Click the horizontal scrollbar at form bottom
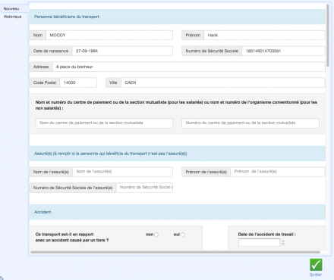The height and width of the screenshot is (280, 334). tap(175, 252)
